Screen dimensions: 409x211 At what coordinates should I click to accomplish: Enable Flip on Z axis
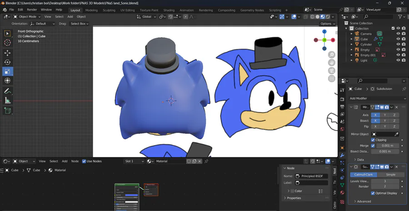pos(394,127)
